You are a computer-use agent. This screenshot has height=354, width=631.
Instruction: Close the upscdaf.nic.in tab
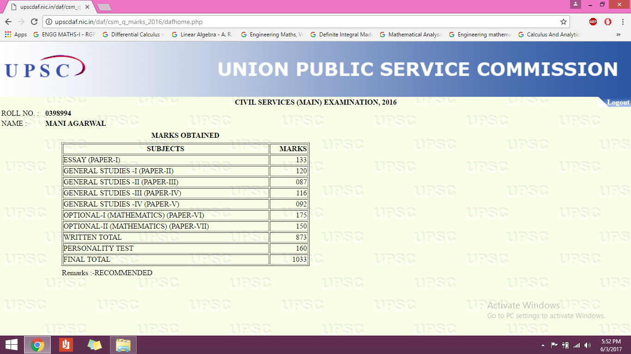(x=87, y=7)
